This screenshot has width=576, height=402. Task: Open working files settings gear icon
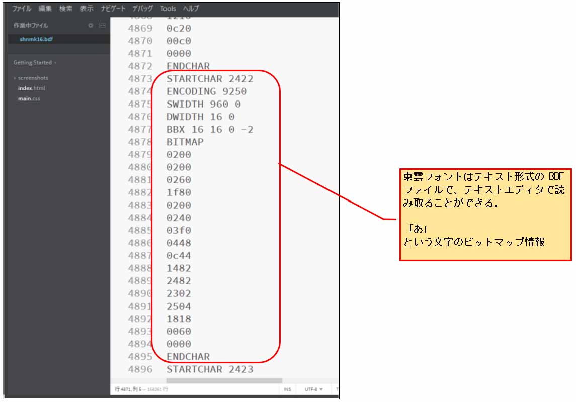91,26
